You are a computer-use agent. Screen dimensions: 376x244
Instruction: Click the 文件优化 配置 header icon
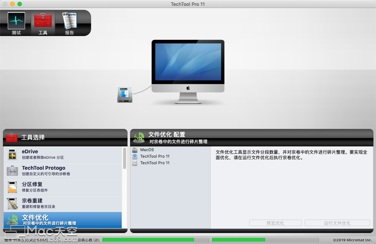point(139,138)
